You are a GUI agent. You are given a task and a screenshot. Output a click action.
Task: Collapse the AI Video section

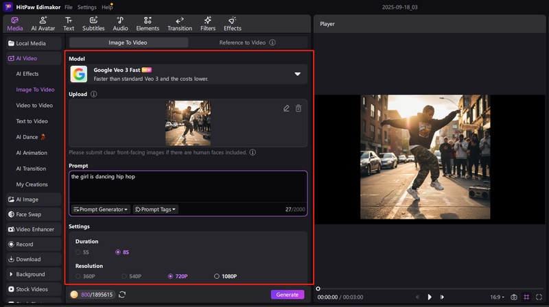coord(34,58)
